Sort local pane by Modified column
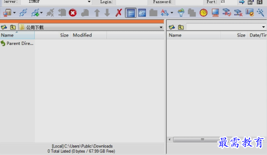This screenshot has width=267, height=155. (x=89, y=35)
